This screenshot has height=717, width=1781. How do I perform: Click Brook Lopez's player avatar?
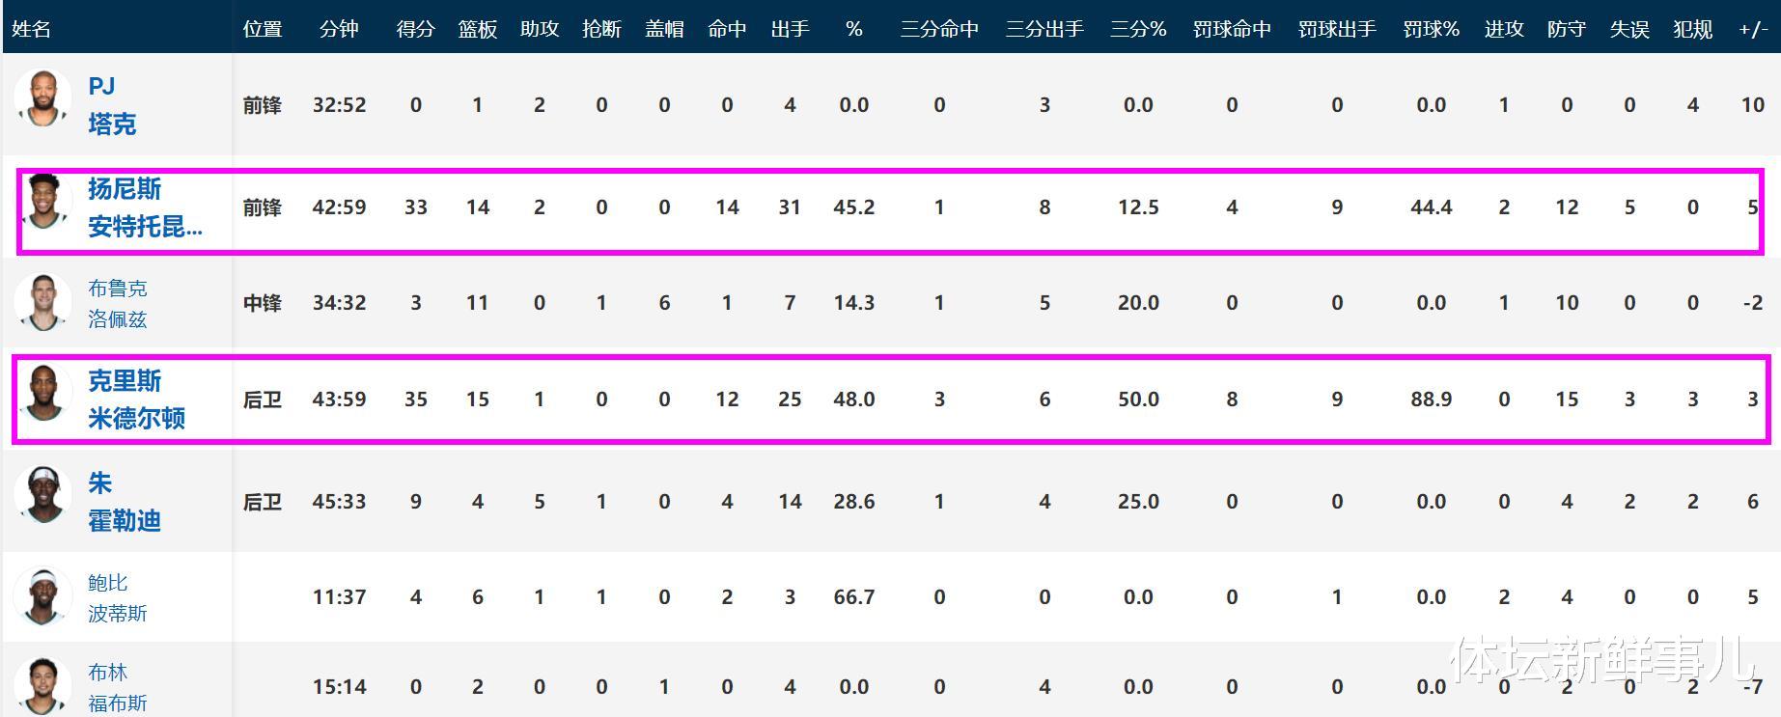(x=42, y=301)
